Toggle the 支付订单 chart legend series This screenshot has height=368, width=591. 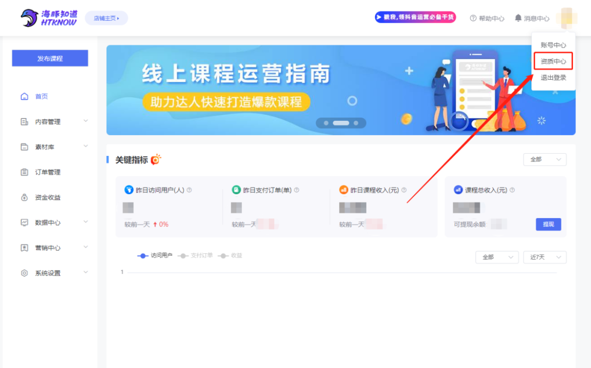[x=195, y=255]
